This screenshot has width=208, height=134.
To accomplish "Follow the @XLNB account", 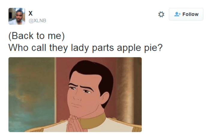I will (186, 14).
